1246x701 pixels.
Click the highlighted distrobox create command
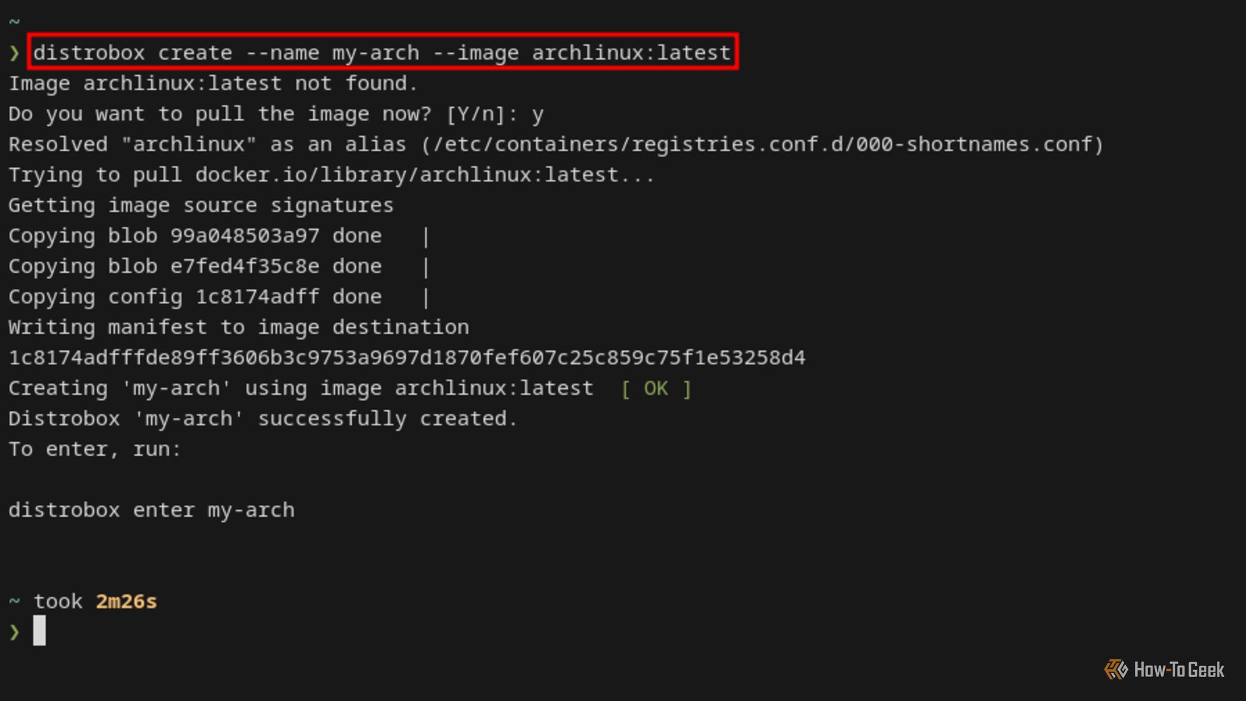tap(382, 53)
